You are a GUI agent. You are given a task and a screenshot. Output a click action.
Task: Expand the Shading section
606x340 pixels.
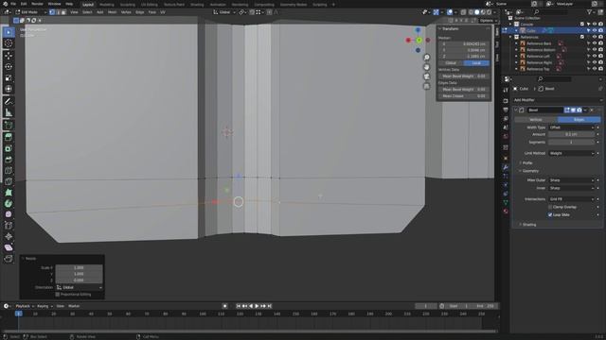pyautogui.click(x=528, y=225)
